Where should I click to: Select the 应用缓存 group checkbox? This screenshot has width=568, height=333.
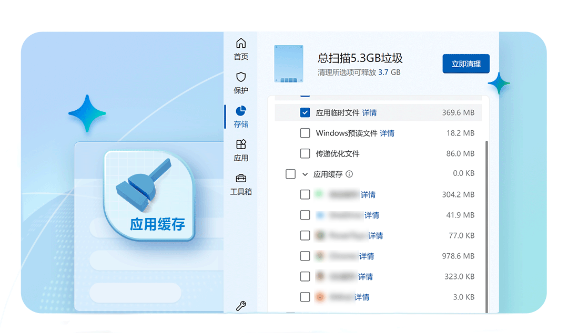(291, 174)
